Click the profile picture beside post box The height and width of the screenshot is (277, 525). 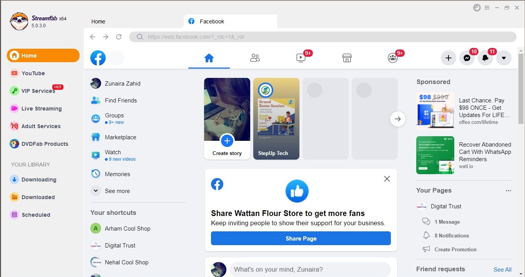tap(219, 269)
